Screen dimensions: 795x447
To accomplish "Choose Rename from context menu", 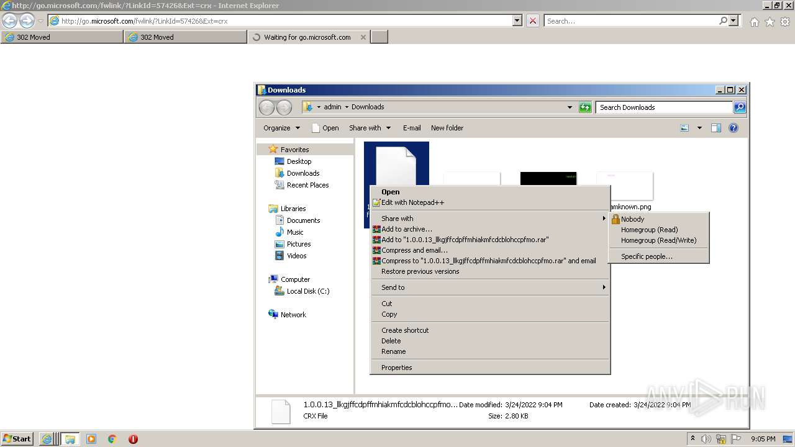I will point(490,351).
